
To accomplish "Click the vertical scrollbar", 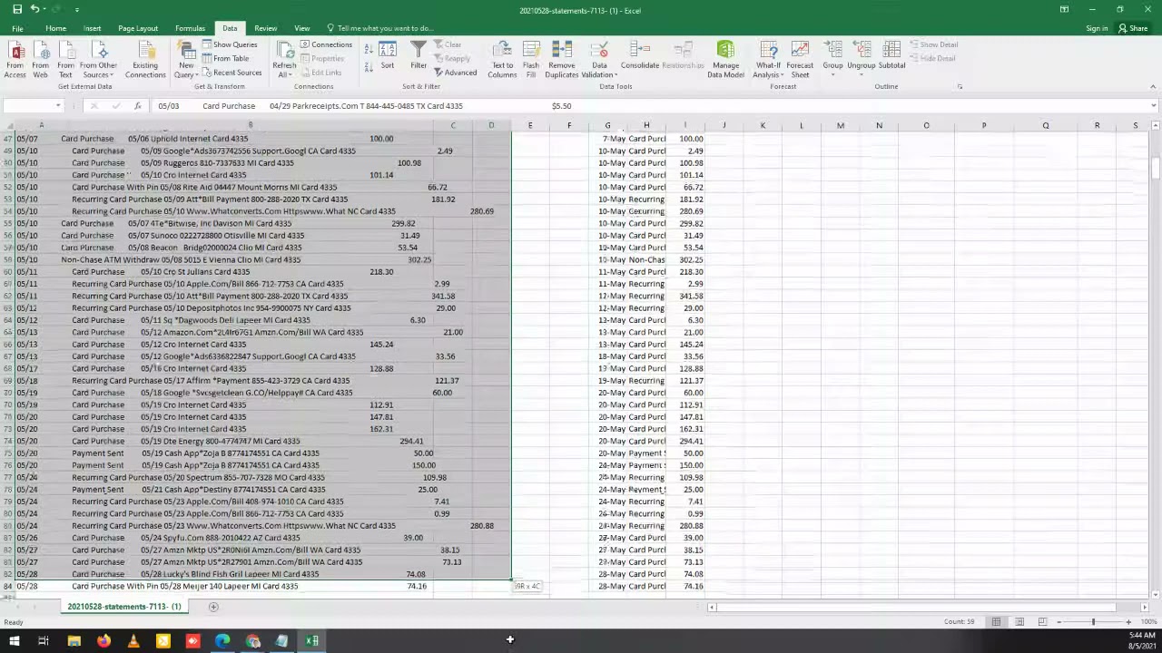I will (x=1155, y=358).
